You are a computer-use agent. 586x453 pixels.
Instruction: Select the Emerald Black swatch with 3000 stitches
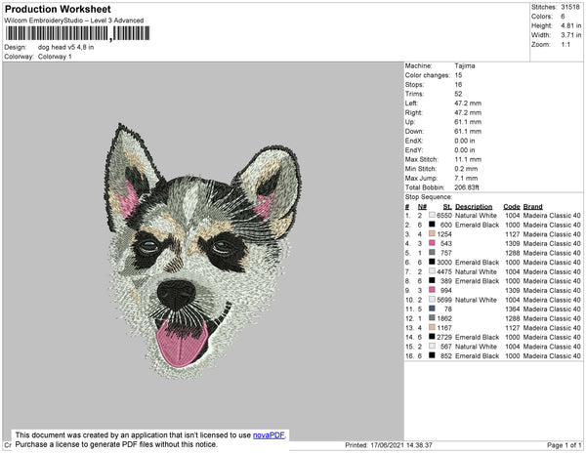pos(432,262)
